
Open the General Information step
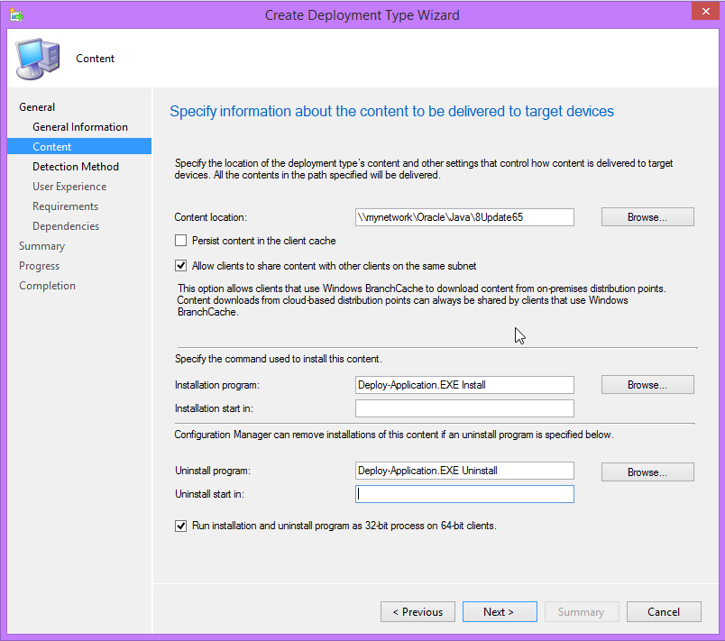click(x=82, y=126)
